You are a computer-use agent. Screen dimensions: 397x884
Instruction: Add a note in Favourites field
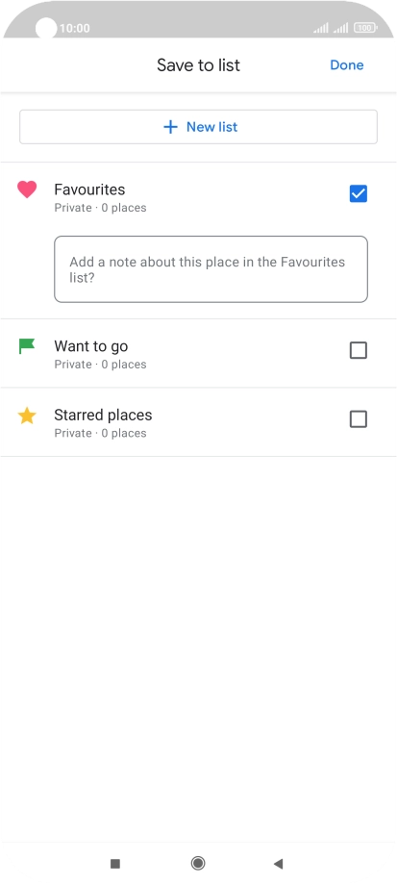pos(211,269)
